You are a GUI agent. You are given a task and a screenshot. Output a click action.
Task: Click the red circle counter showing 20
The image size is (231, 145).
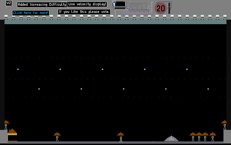point(160,8)
